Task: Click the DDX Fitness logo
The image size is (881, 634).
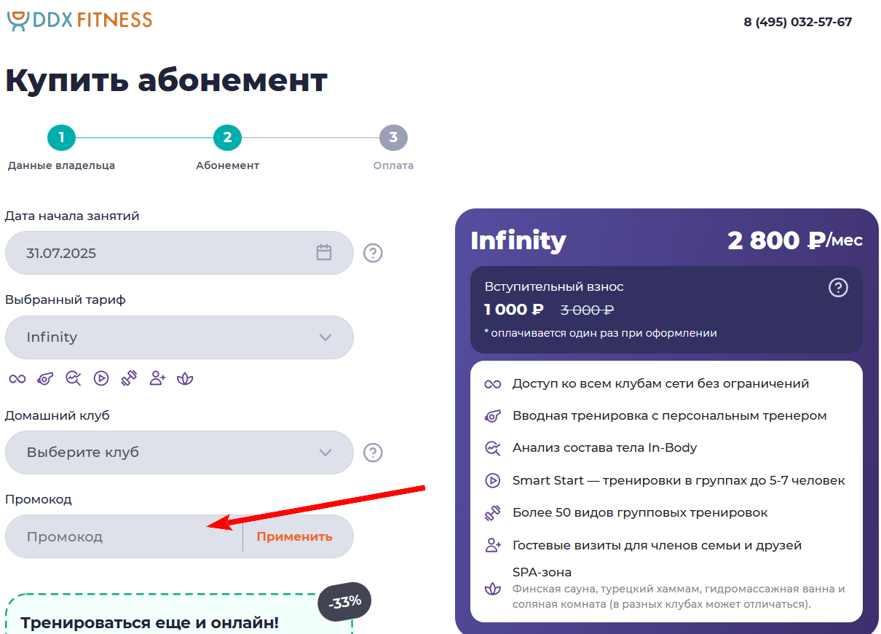Action: (x=79, y=20)
